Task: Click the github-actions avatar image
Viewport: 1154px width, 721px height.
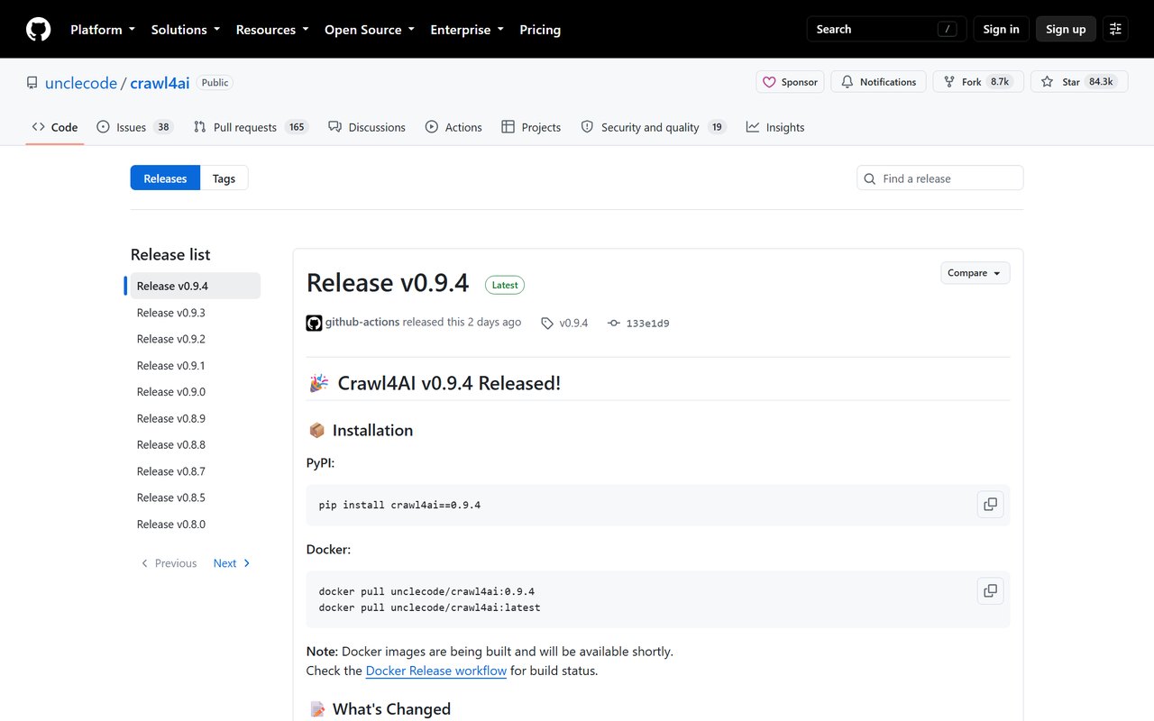Action: tap(314, 323)
